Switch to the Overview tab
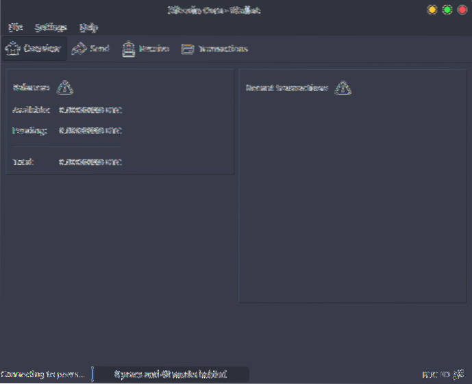This screenshot has height=384, width=472. point(34,49)
